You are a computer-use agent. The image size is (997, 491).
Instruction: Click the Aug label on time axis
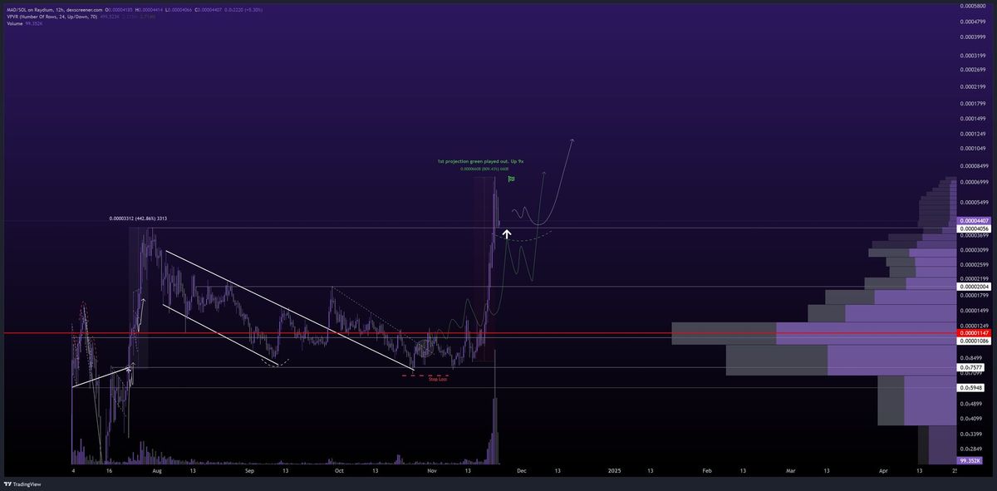[155, 470]
